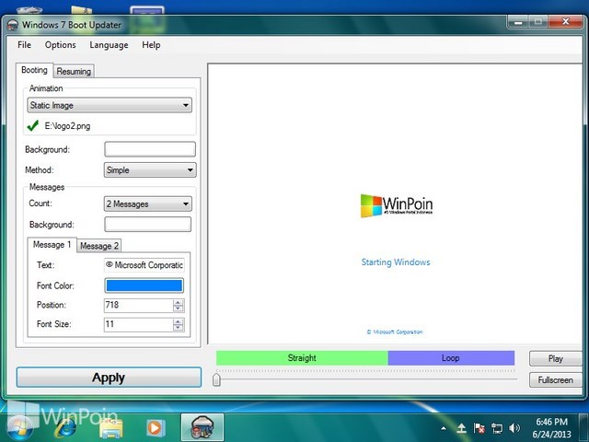
Task: Click the Position value field 718
Action: (x=138, y=305)
